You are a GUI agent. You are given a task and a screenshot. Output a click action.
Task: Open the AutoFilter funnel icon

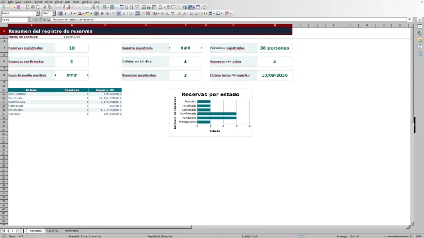pos(137,7)
